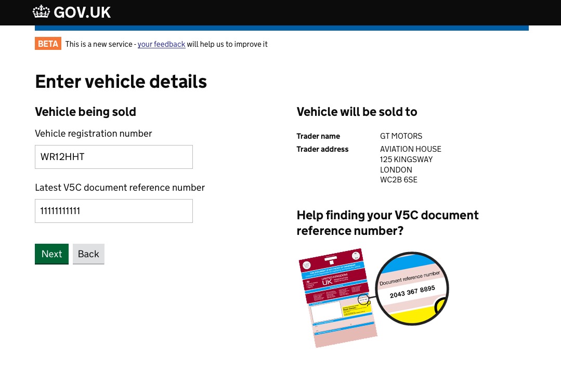The width and height of the screenshot is (561, 370).
Task: Open the your feedback link
Action: coord(161,44)
